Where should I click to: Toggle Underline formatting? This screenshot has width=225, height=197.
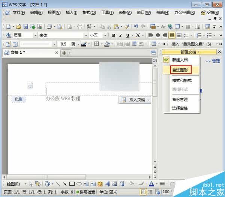pyautogui.click(x=128, y=35)
